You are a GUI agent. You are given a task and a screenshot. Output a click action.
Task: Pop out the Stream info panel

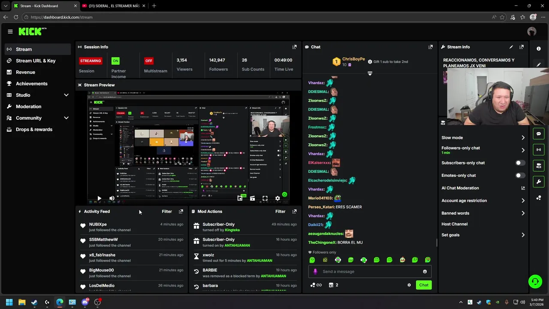[x=522, y=47]
